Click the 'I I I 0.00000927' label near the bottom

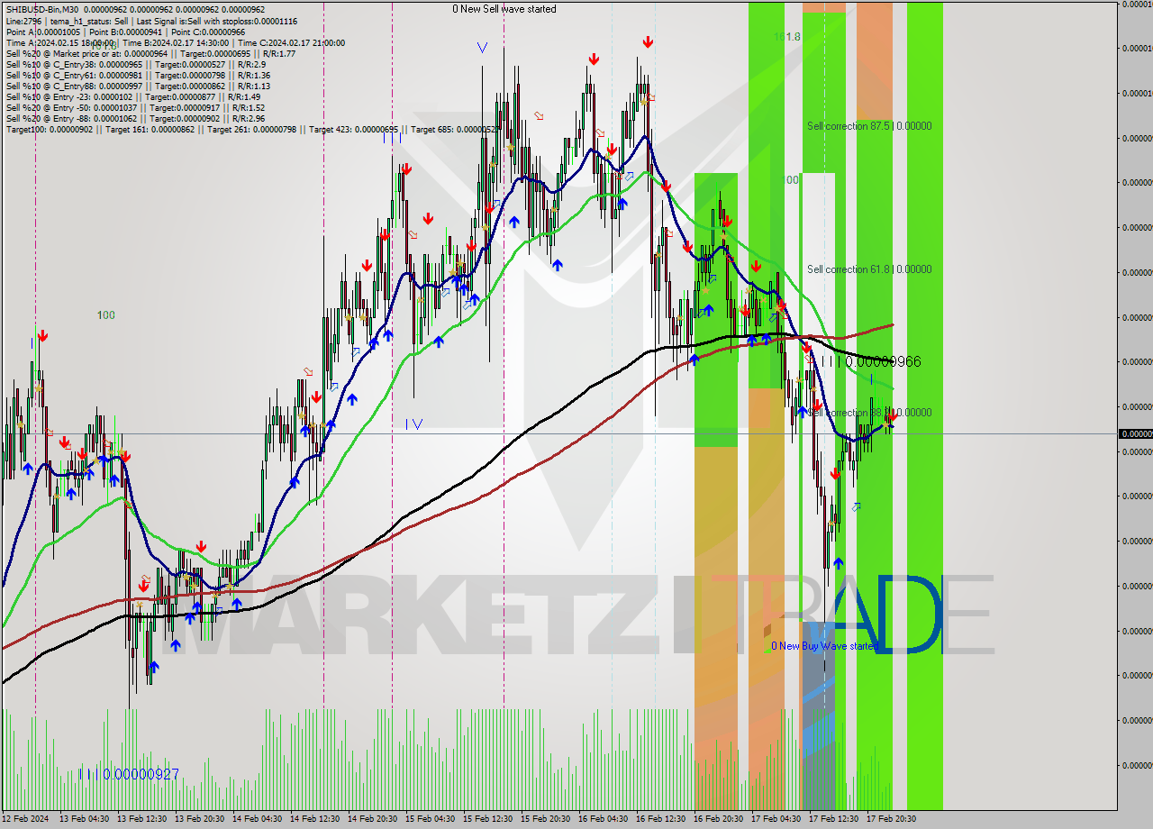point(129,774)
